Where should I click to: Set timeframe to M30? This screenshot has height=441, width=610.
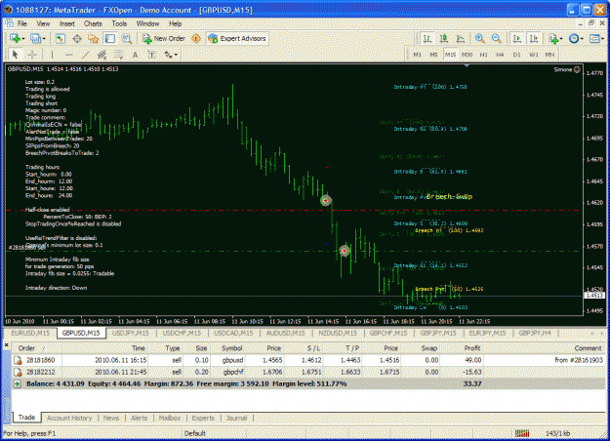click(x=467, y=55)
